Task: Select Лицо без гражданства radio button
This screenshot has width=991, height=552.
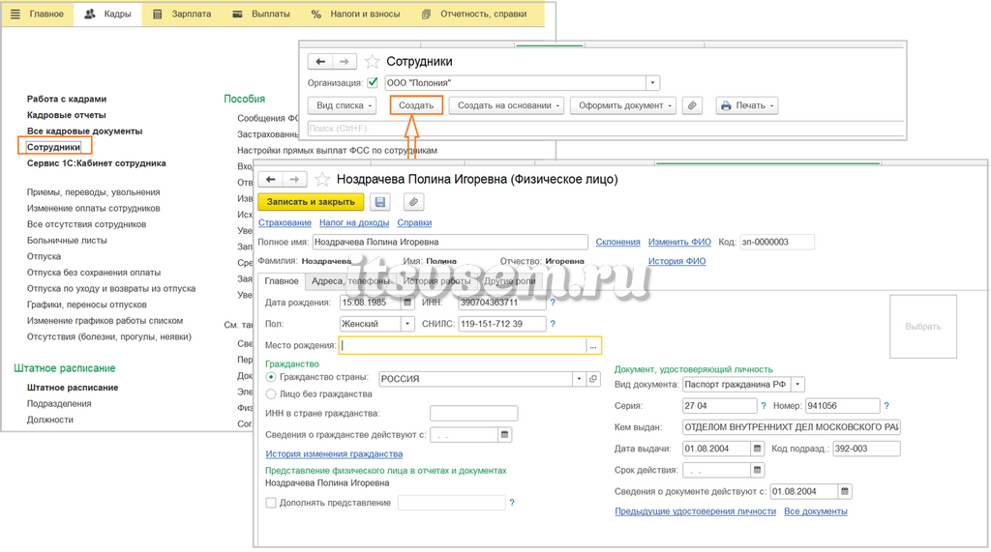Action: click(x=271, y=394)
